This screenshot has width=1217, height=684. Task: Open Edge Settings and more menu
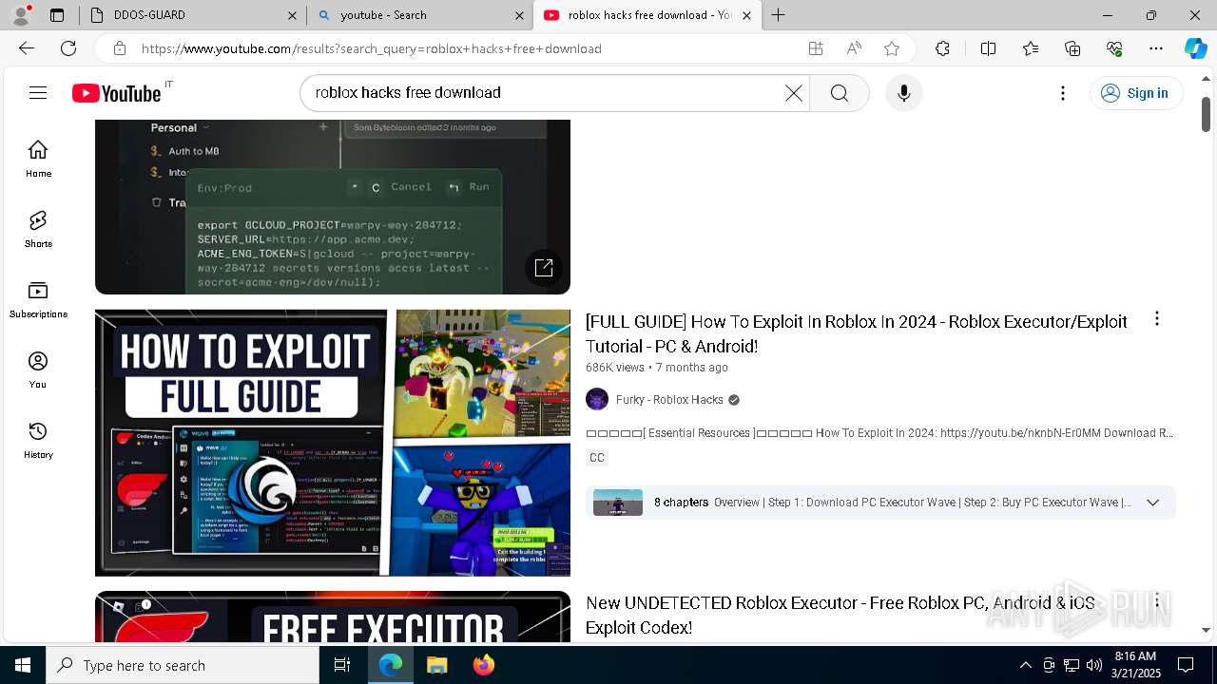pyautogui.click(x=1156, y=48)
